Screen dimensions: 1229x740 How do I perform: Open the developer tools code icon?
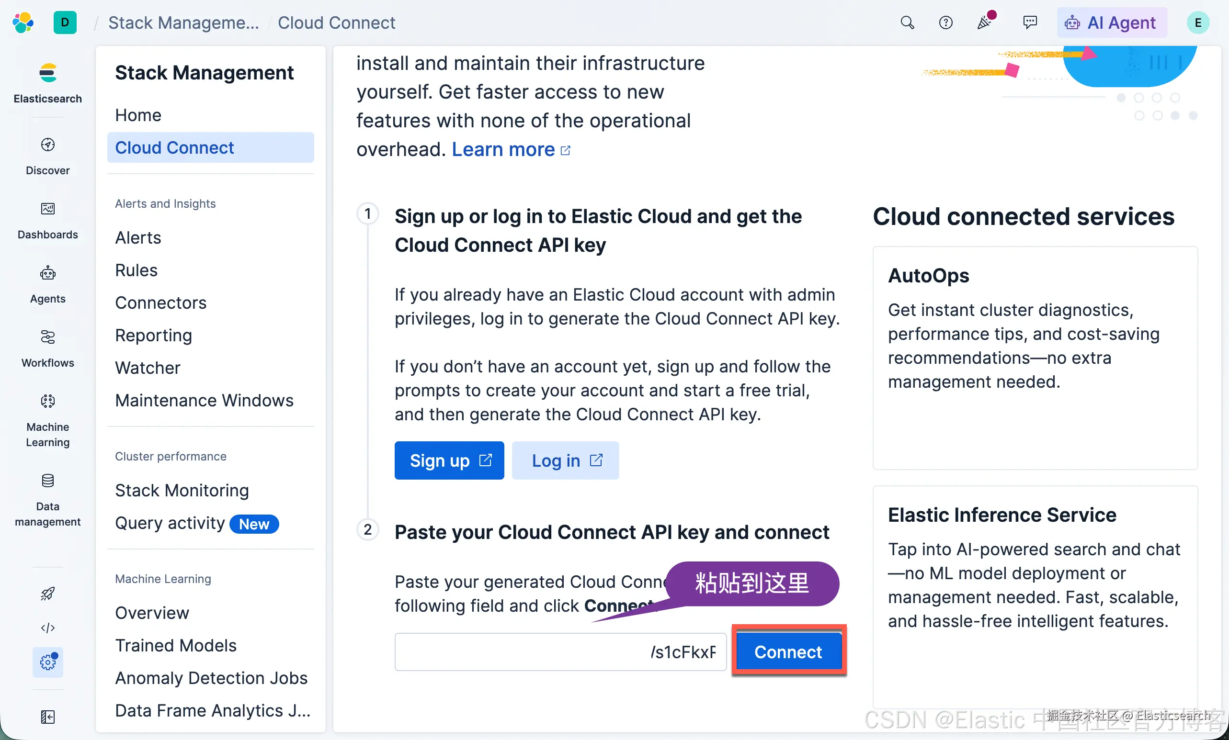click(x=47, y=628)
